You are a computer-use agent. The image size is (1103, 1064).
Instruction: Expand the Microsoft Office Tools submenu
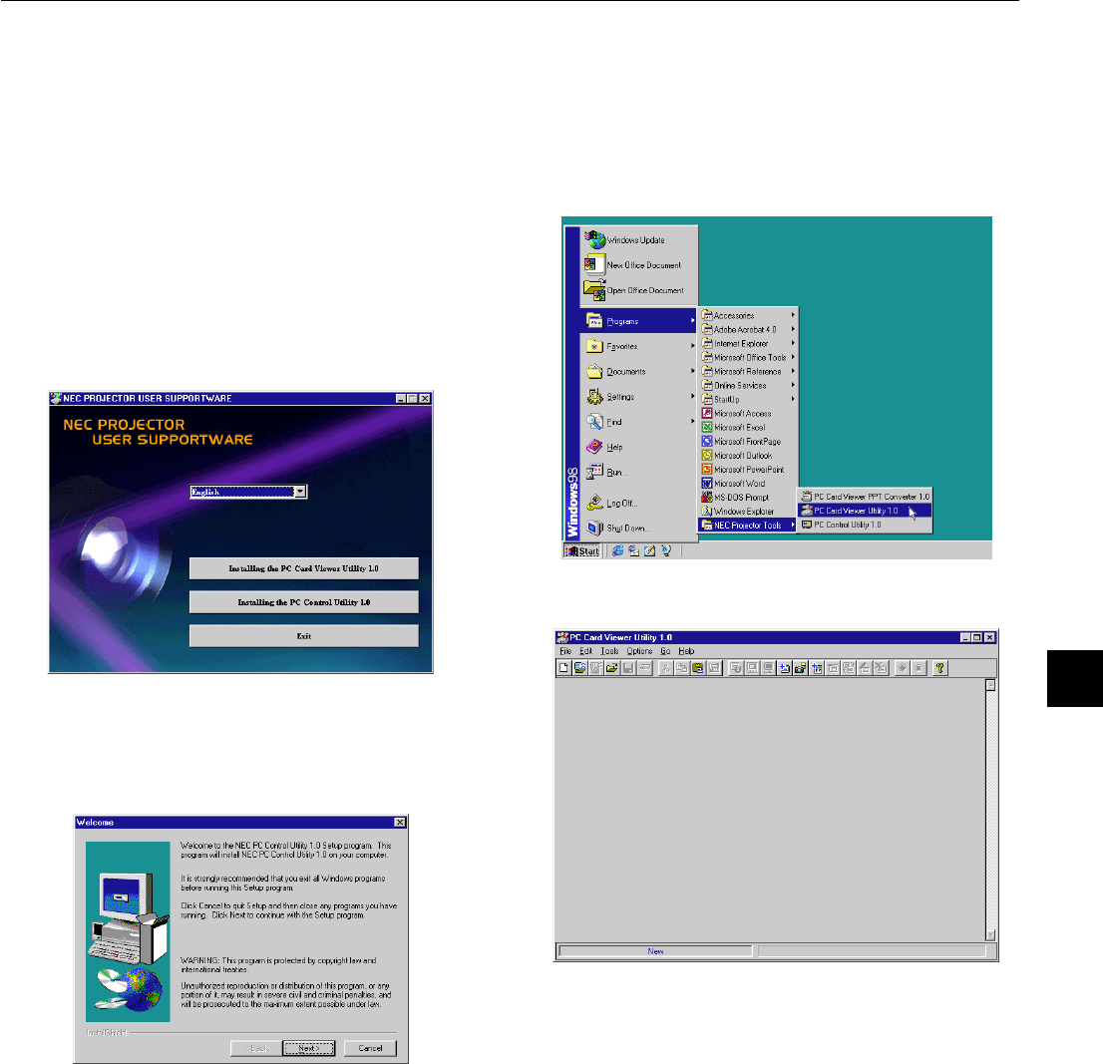(x=748, y=358)
